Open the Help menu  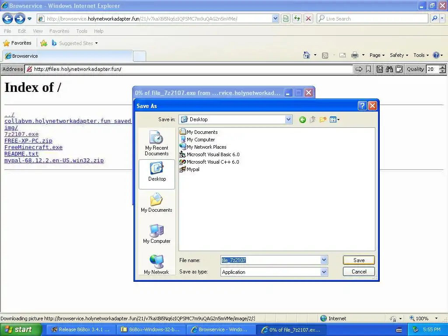[x=98, y=31]
